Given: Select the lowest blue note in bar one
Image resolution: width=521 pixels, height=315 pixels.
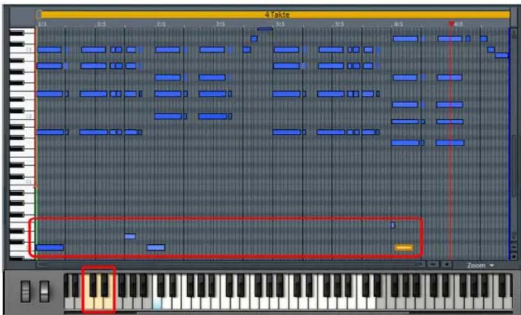Looking at the screenshot, I should coord(49,246).
